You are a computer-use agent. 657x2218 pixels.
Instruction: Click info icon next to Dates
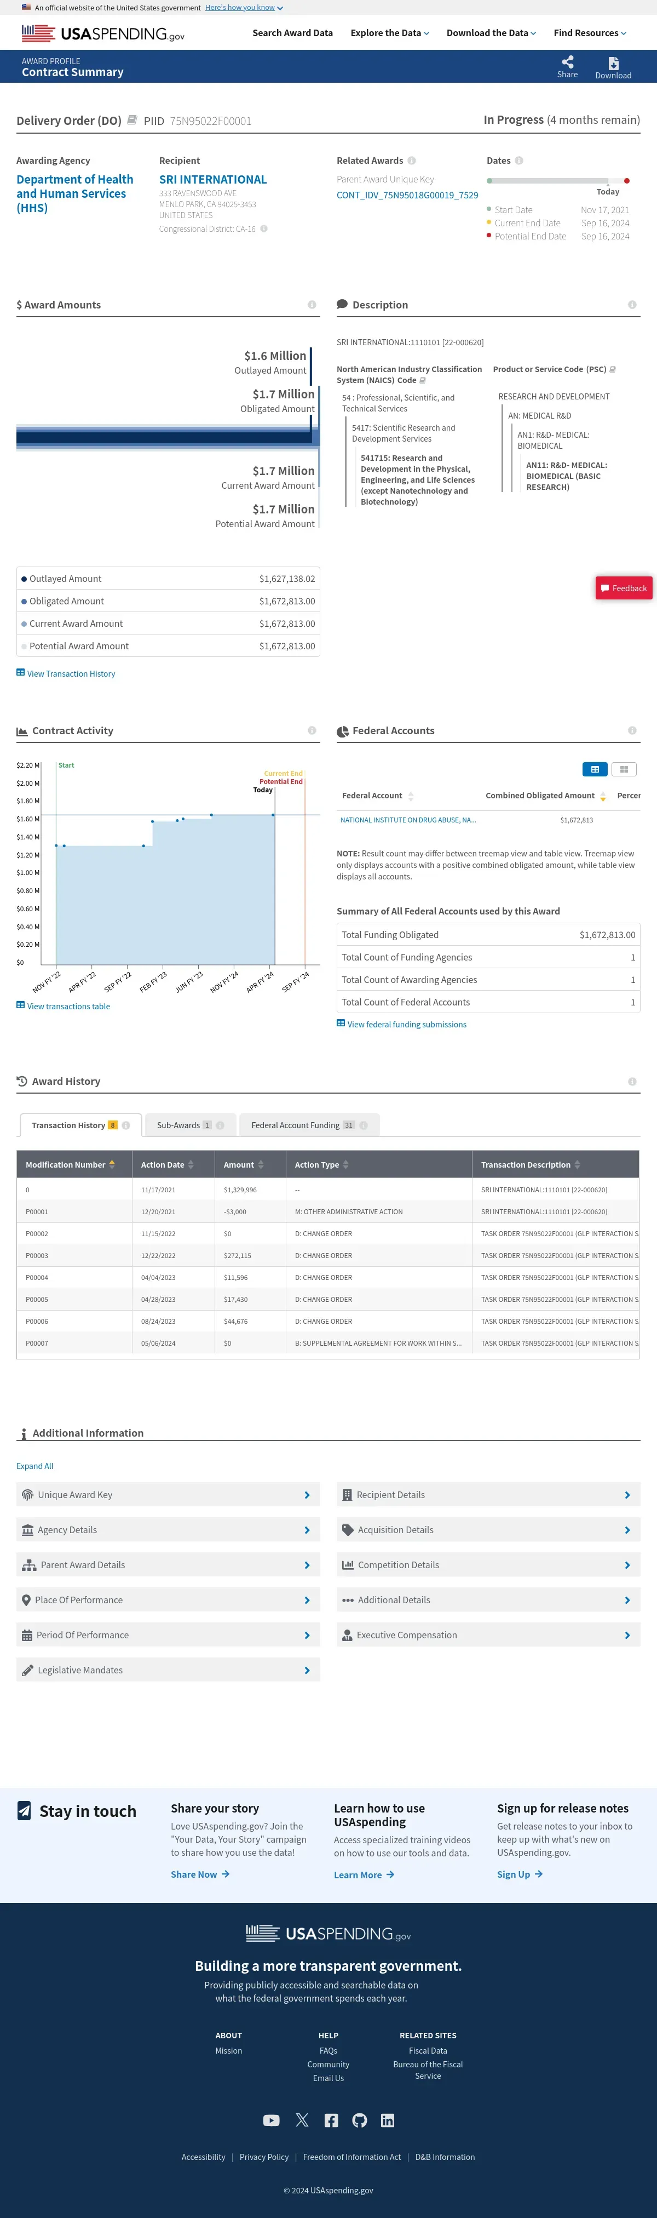click(x=518, y=161)
